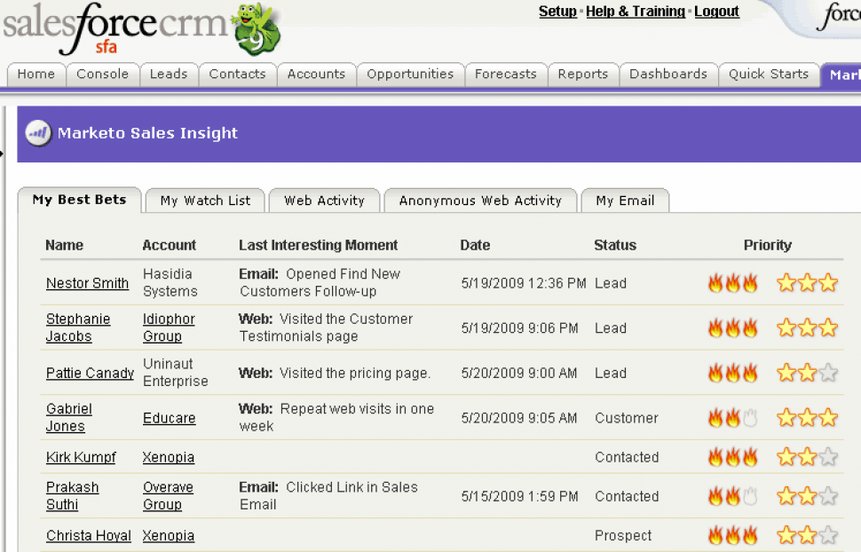Click star rating icons for Gabriel Jones
Image resolution: width=861 pixels, height=552 pixels.
(807, 419)
